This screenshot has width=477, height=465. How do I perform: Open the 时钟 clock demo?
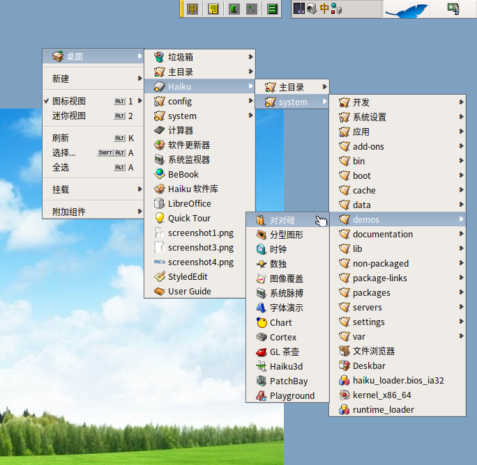pyautogui.click(x=287, y=249)
